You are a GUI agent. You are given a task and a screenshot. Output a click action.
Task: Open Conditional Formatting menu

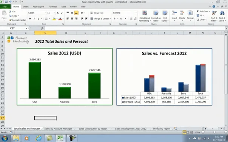pyautogui.click(x=145, y=16)
